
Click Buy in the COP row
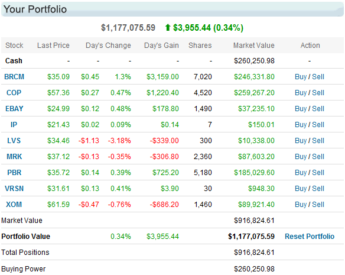point(301,92)
